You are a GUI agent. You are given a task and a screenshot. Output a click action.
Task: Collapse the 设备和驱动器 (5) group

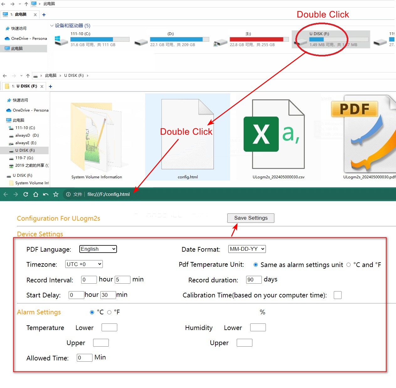52,26
